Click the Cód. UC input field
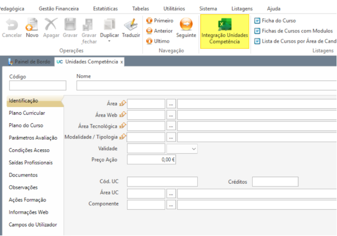Screen dimensions: 337x236 click(x=162, y=182)
